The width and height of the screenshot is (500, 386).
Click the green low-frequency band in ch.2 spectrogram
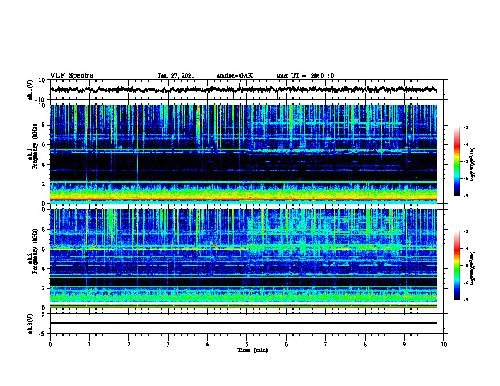coord(243,298)
